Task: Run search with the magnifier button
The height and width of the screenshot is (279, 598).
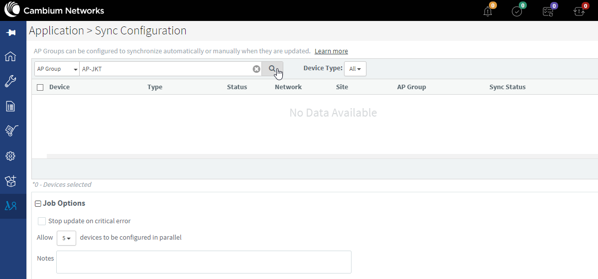Action: (272, 69)
